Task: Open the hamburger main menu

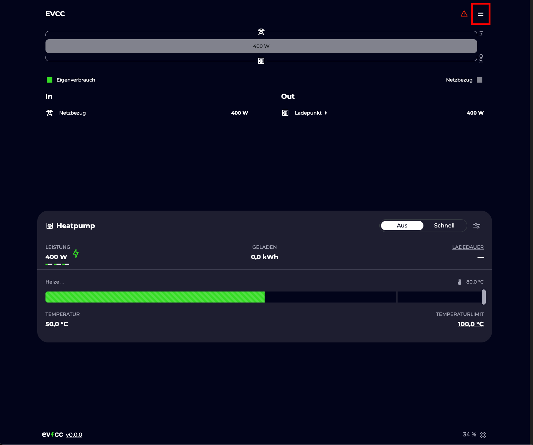Action: point(480,14)
